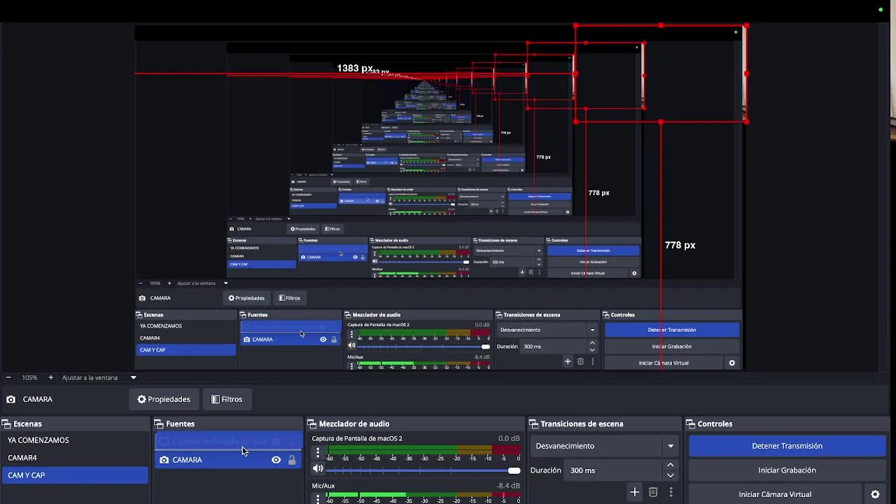896x504 pixels.
Task: Open the Mic/Aux audio options menu
Action: click(x=318, y=498)
